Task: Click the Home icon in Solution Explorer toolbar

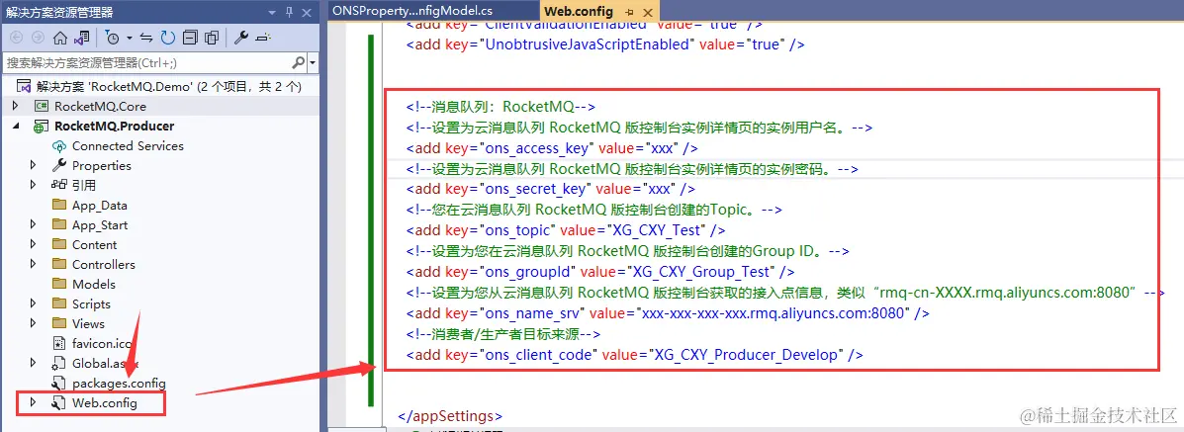Action: point(60,37)
